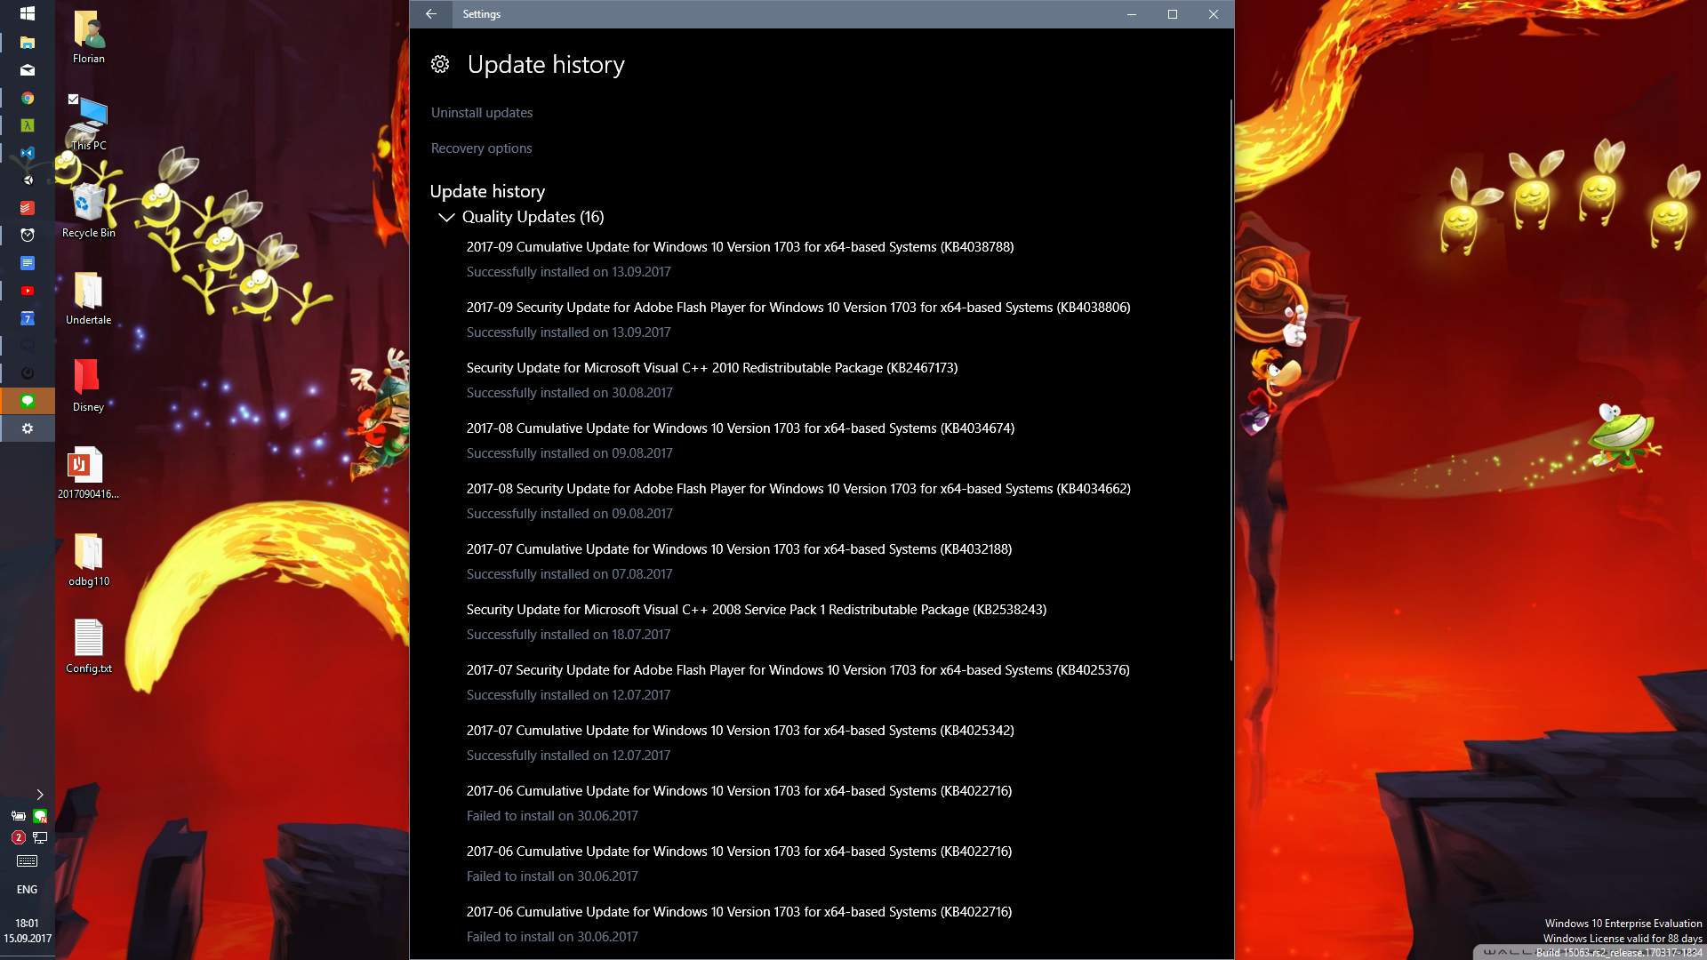The width and height of the screenshot is (1707, 960).
Task: Click the touch keyboard tray icon
Action: pos(27,860)
